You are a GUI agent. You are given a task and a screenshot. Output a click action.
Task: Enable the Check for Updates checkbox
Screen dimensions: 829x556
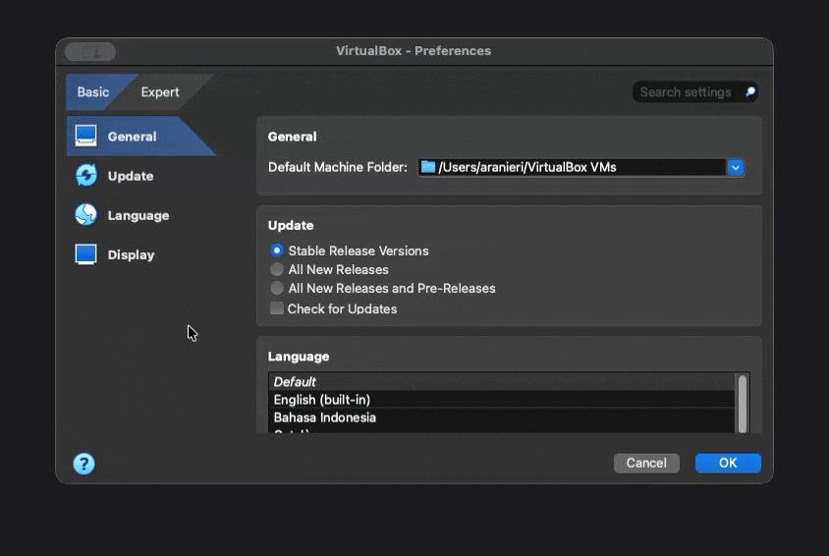point(277,308)
